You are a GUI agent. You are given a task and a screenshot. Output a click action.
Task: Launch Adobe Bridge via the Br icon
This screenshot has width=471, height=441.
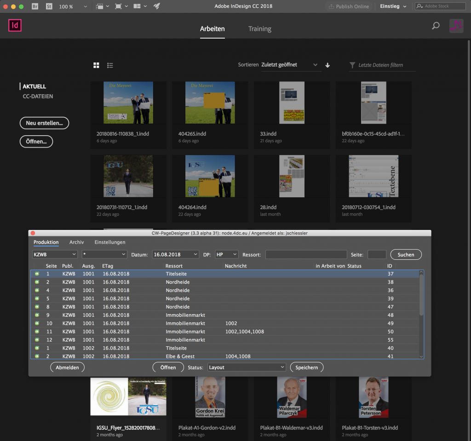34,6
